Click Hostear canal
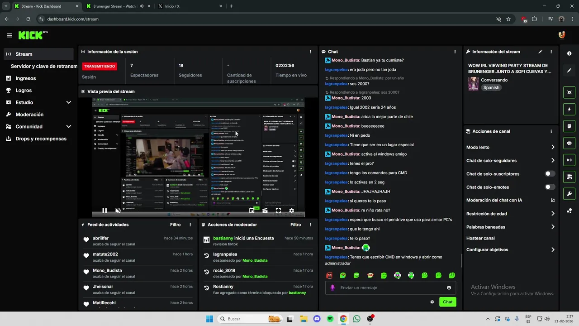The width and height of the screenshot is (579, 326). click(480, 238)
